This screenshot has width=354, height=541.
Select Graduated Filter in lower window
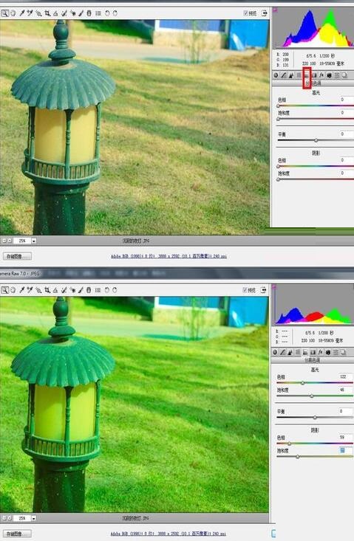pyautogui.click(x=89, y=290)
